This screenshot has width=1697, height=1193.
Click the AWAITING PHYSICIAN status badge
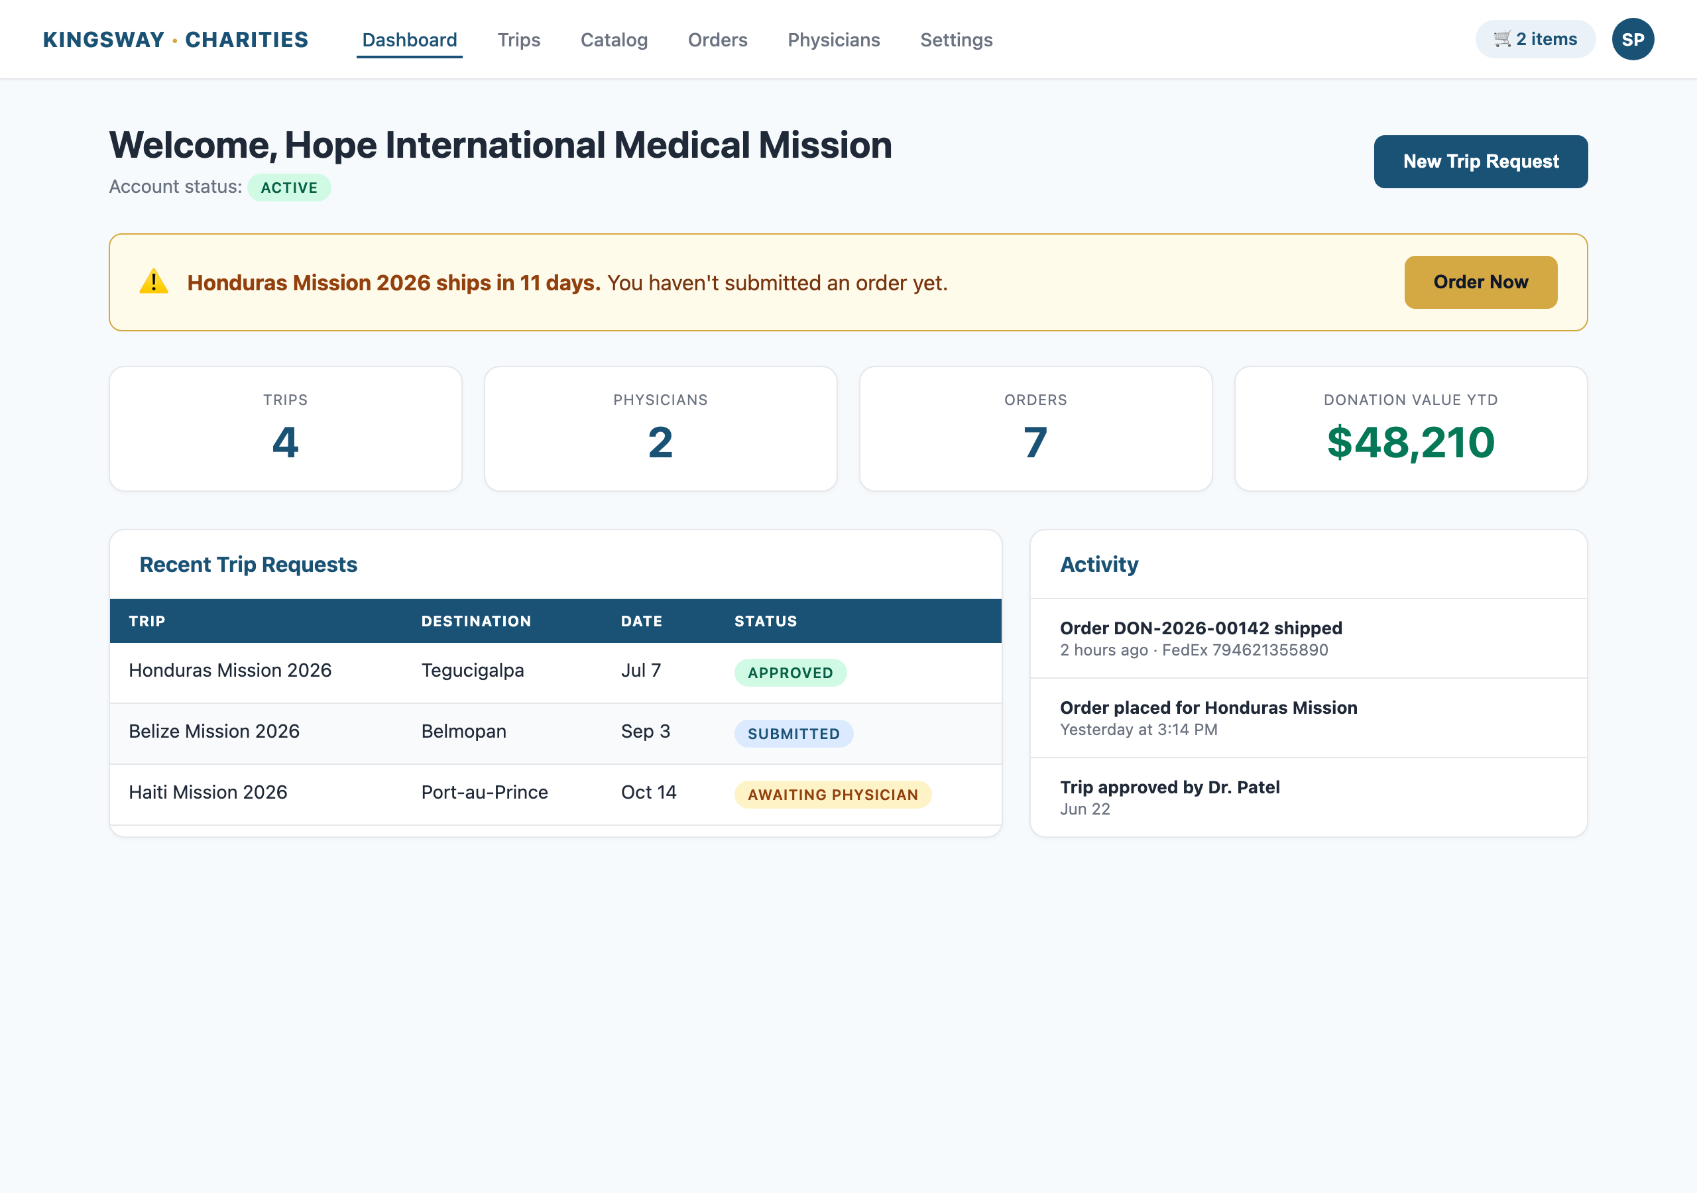832,795
